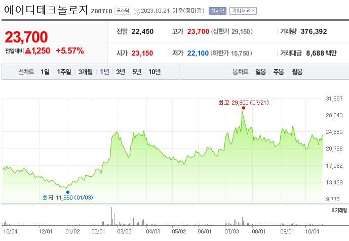Click the purple 거래량 legend marker
This screenshot has width=349, height=241.
333,210
